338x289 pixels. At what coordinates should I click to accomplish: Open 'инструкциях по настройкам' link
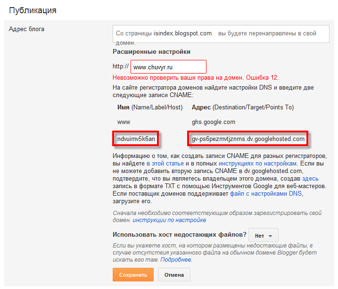click(257, 163)
